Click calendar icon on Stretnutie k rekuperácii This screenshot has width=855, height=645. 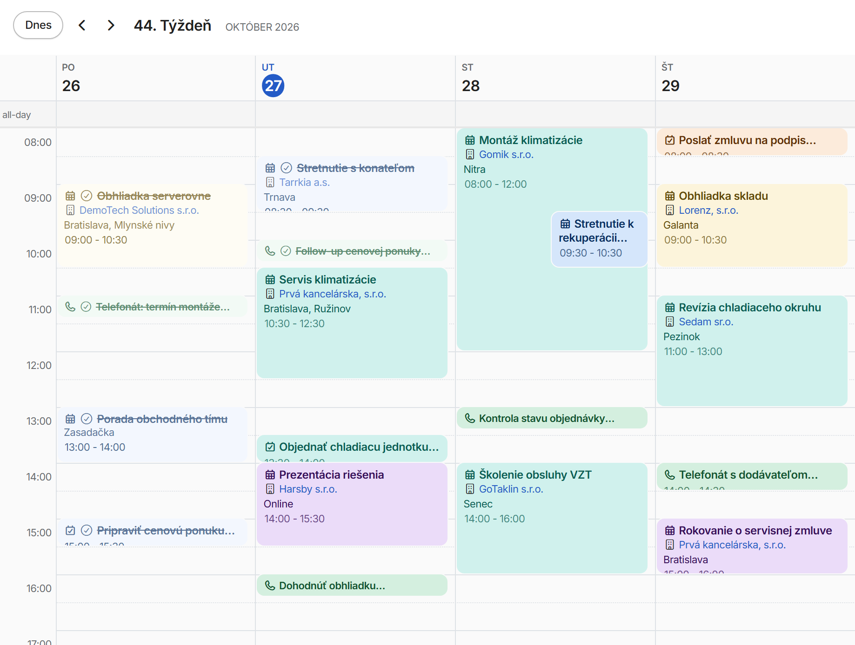565,224
